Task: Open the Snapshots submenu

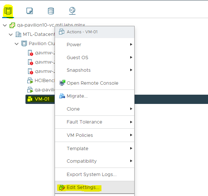Action: pyautogui.click(x=94, y=70)
